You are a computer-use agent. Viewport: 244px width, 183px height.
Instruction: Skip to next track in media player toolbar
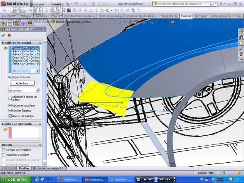[x=161, y=179]
